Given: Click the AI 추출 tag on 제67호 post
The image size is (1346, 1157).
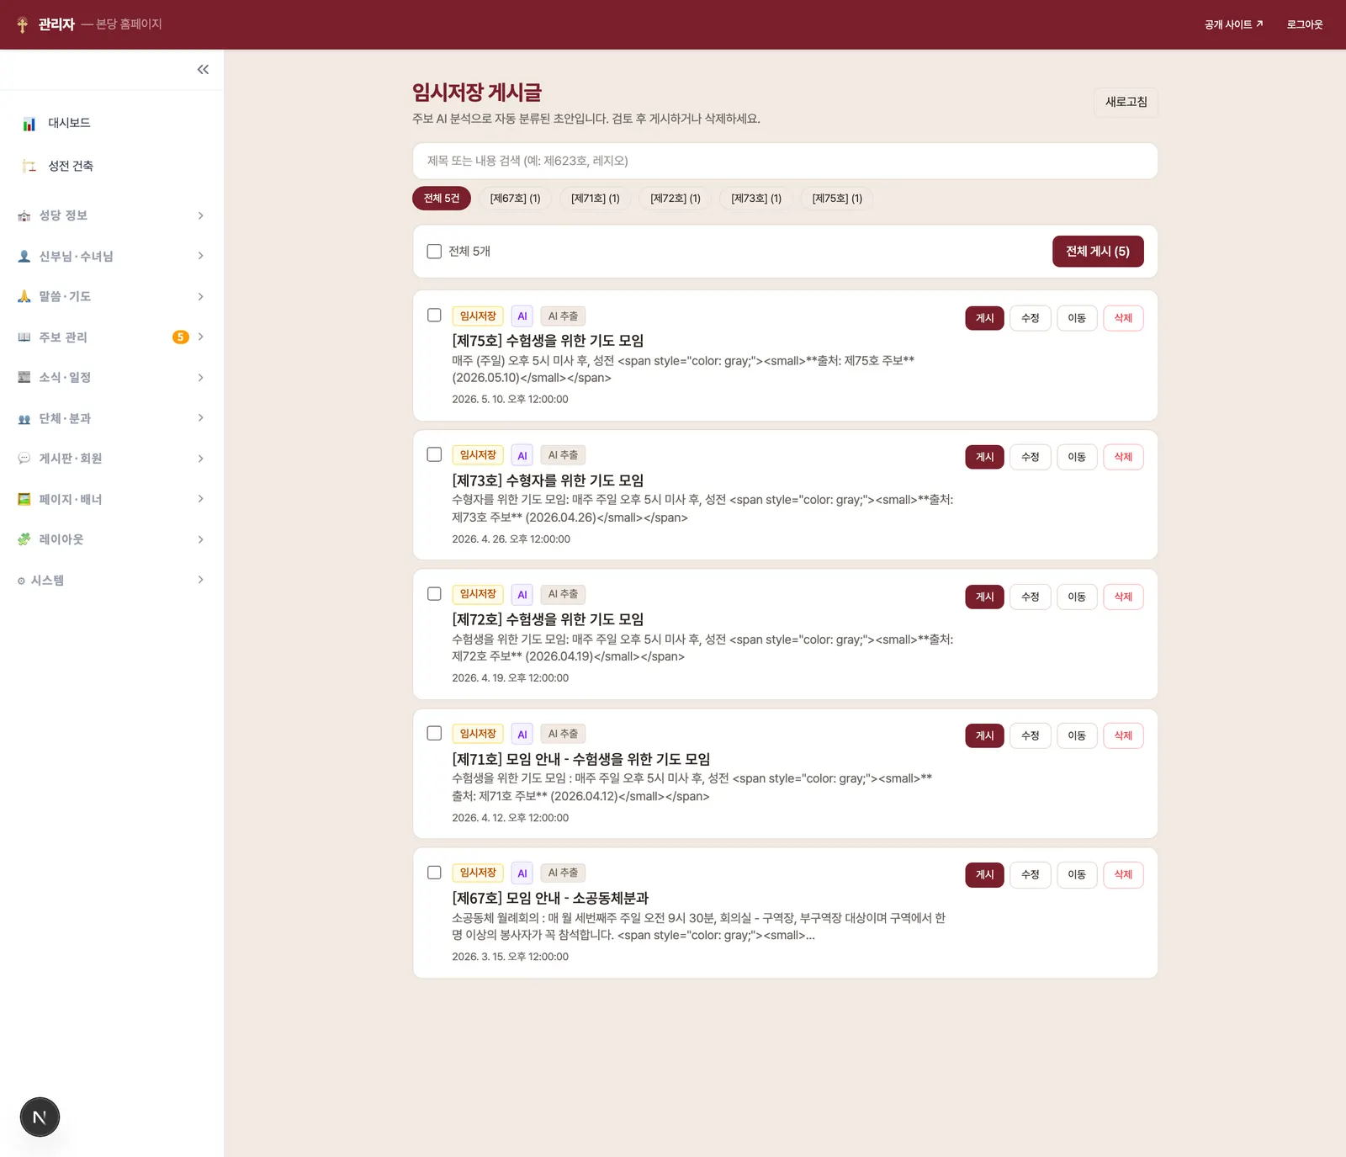Looking at the screenshot, I should tap(563, 873).
